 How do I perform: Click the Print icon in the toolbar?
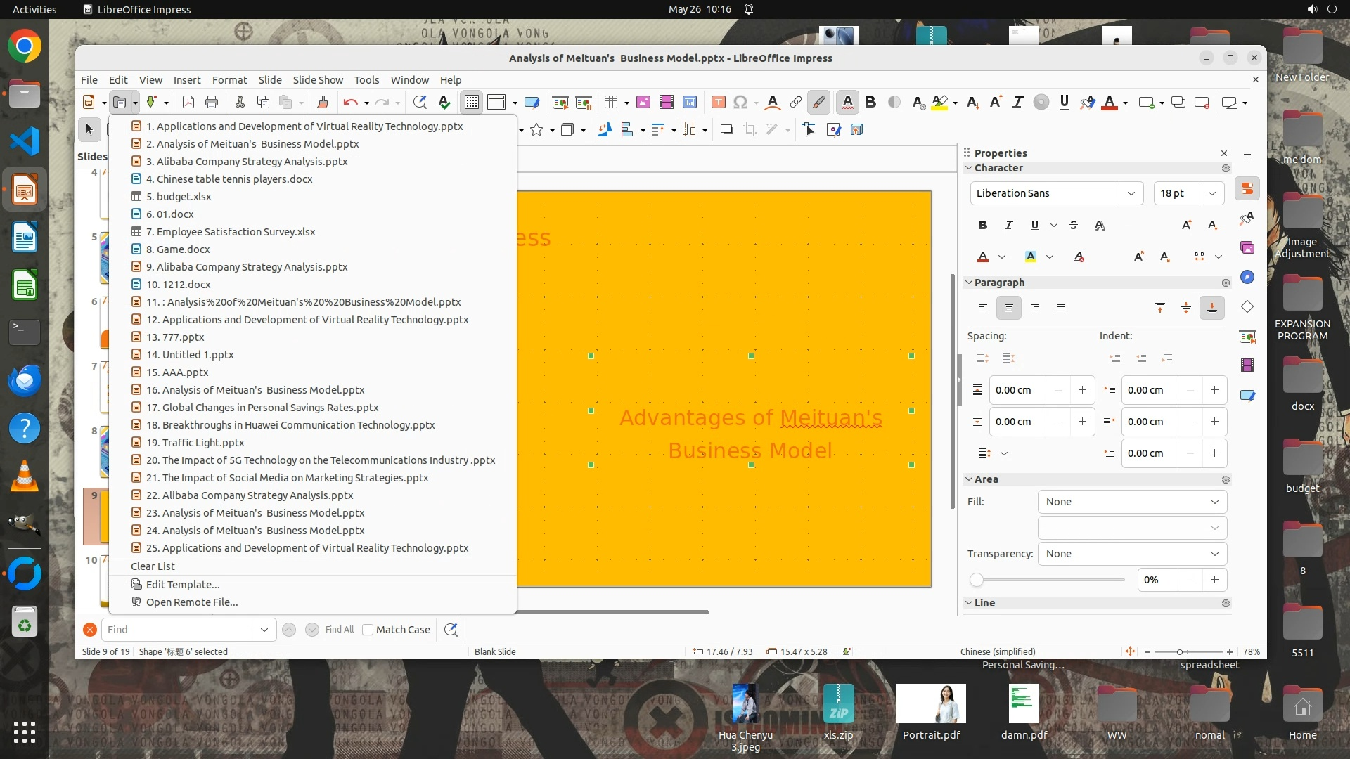tap(212, 103)
